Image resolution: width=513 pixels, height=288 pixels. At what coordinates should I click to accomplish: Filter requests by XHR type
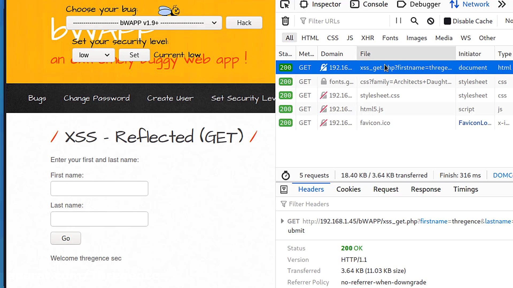tap(367, 38)
